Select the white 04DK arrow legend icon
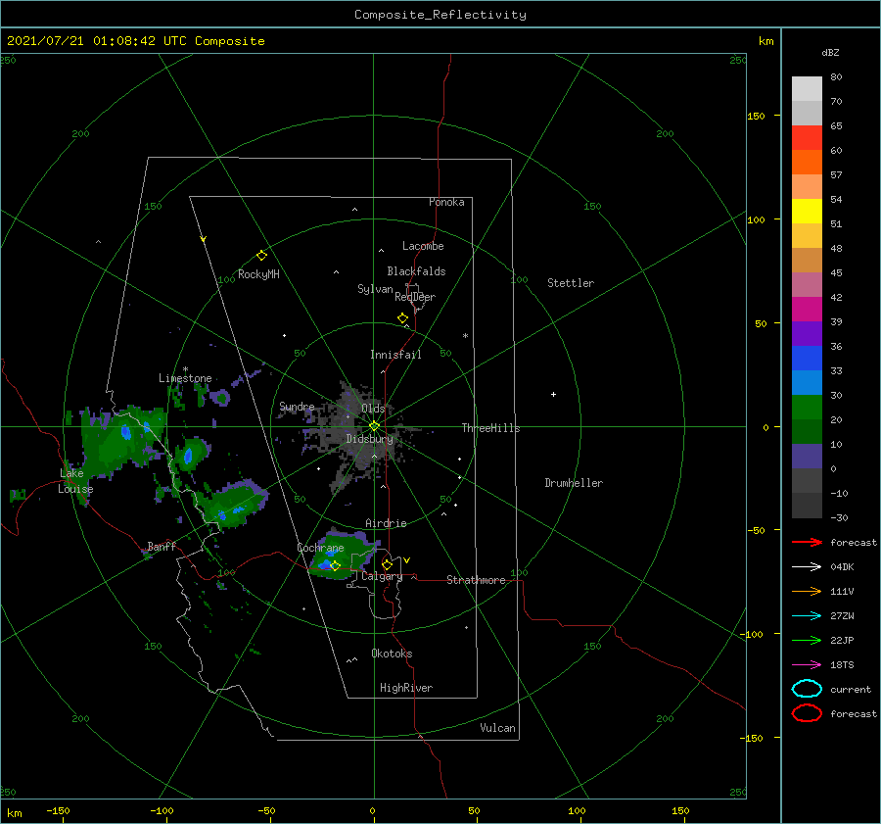Screen dimensions: 881x824 click(807, 566)
